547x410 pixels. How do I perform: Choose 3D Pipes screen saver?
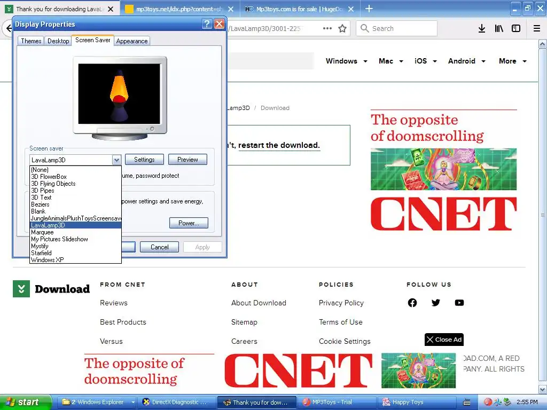tap(75, 191)
